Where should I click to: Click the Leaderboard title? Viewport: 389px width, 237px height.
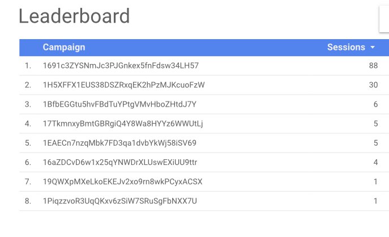coord(74,16)
